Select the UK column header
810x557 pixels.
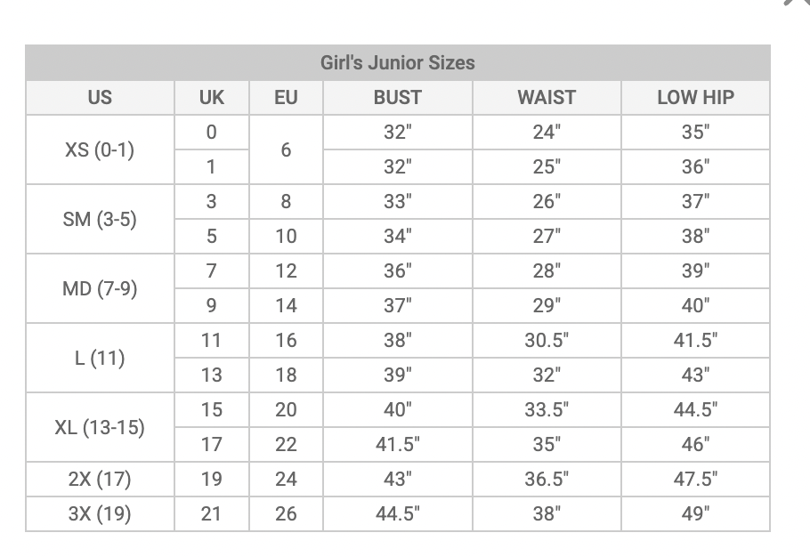pyautogui.click(x=211, y=98)
